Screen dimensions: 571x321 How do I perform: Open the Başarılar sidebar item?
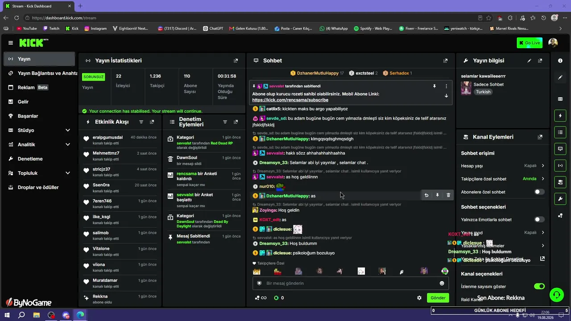pyautogui.click(x=39, y=116)
